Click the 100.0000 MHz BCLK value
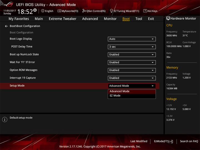 [x=174, y=46]
